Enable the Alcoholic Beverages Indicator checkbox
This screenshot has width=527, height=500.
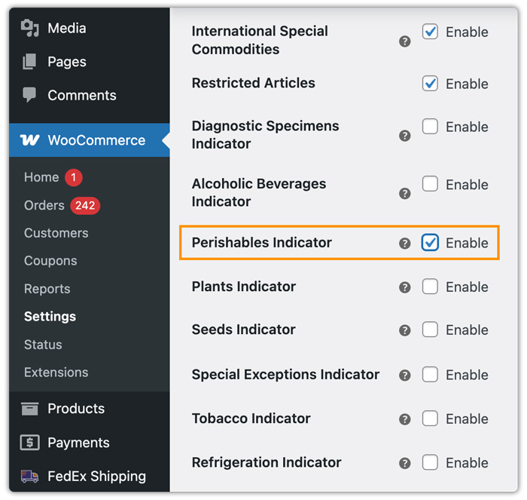[430, 184]
